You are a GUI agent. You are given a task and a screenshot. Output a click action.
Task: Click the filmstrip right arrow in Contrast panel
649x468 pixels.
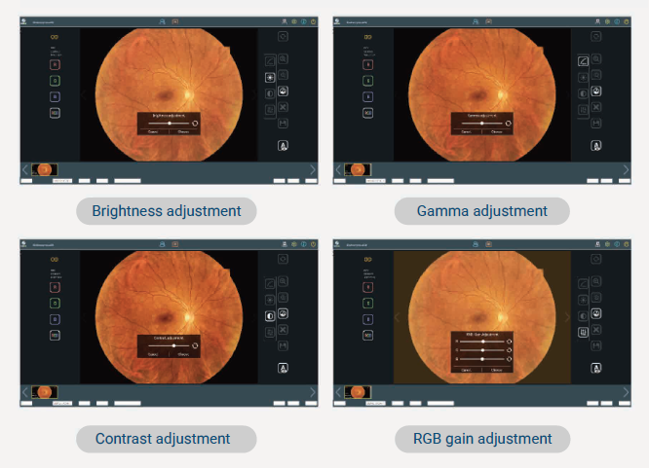313,392
